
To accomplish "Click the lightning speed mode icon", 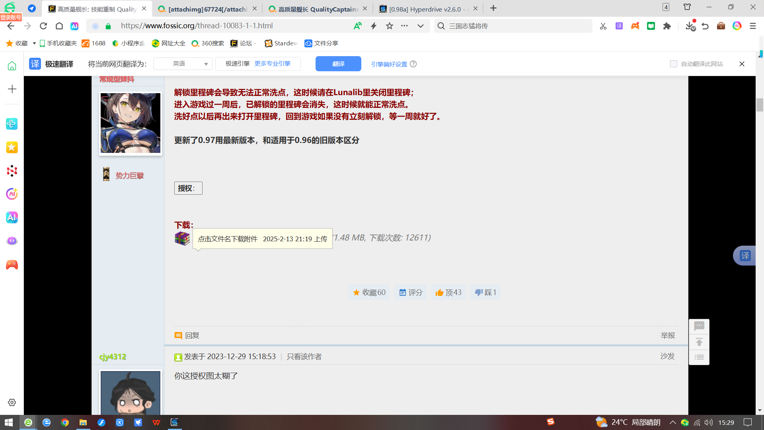I will click(x=374, y=26).
